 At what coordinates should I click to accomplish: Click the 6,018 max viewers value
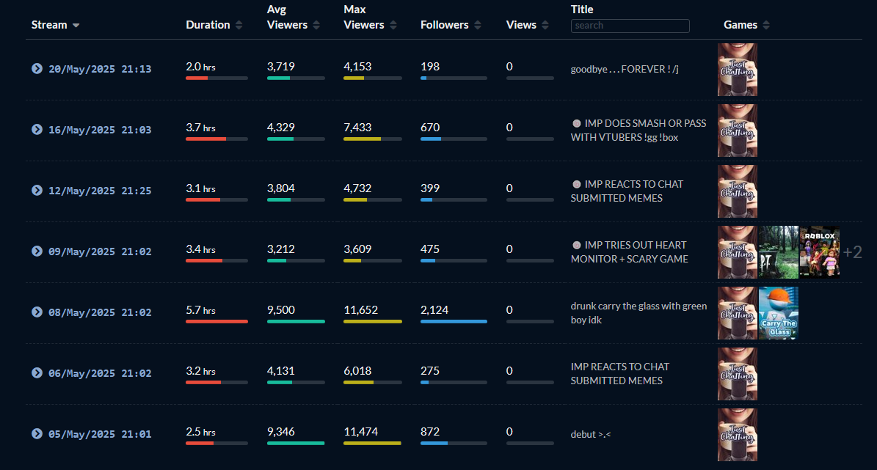[357, 371]
